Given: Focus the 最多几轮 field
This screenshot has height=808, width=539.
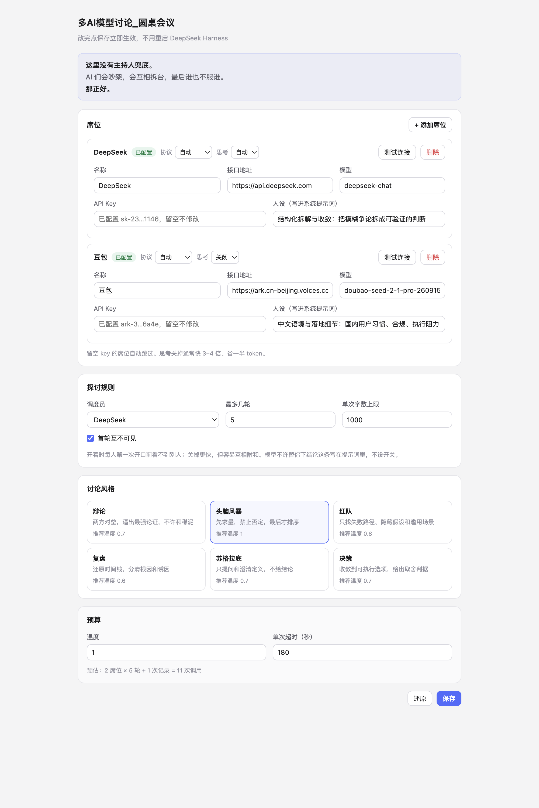Looking at the screenshot, I should (280, 420).
